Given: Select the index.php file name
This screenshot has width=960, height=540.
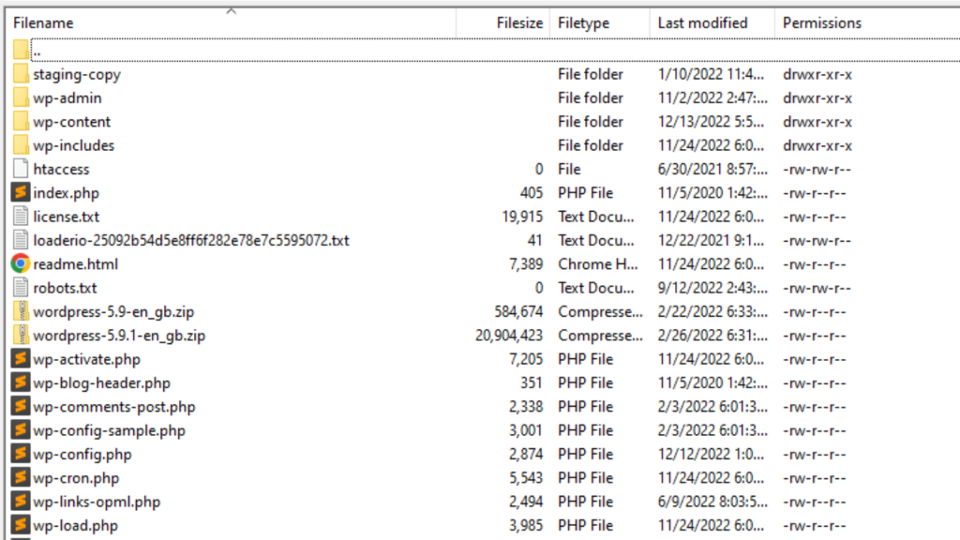Looking at the screenshot, I should tap(67, 193).
